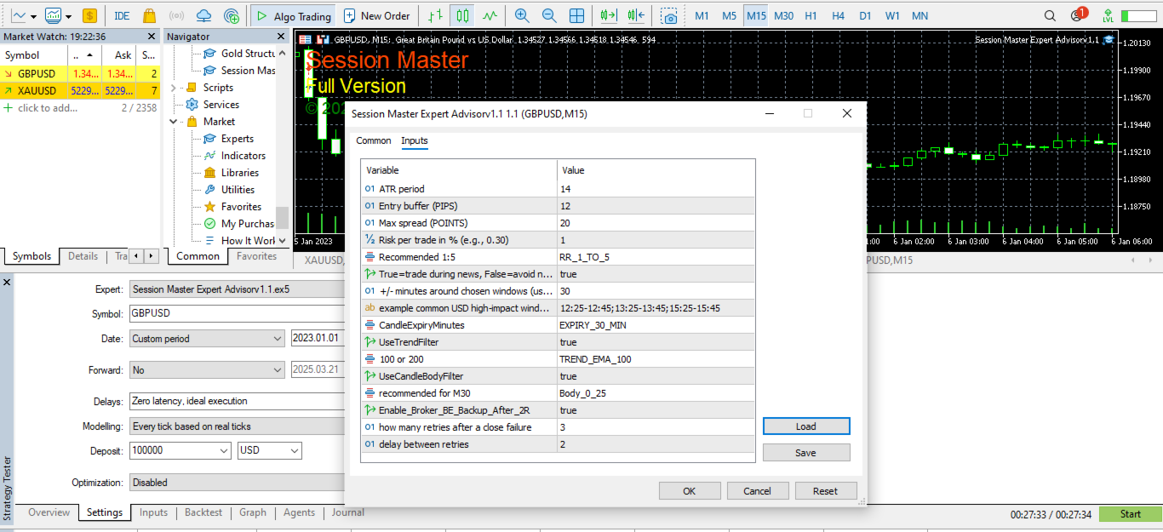
Task: Toggle chart shift from right edge
Action: [635, 15]
